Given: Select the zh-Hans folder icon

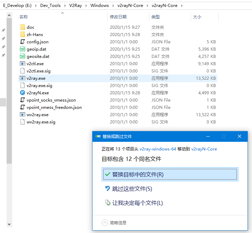Looking at the screenshot, I should coord(23,34).
